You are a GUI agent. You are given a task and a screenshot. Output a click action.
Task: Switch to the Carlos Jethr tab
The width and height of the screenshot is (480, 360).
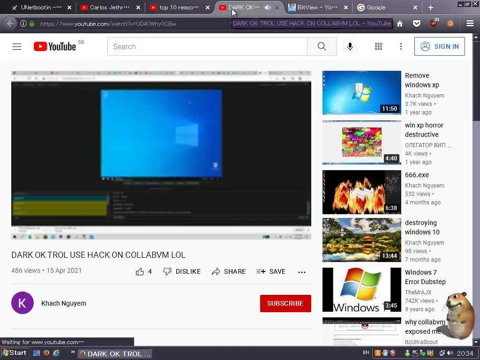click(110, 7)
